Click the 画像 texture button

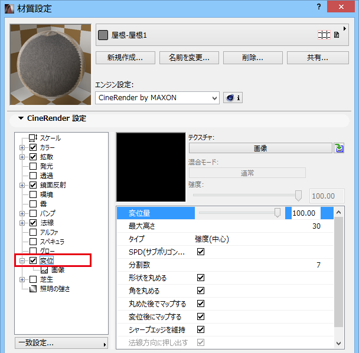(260, 148)
